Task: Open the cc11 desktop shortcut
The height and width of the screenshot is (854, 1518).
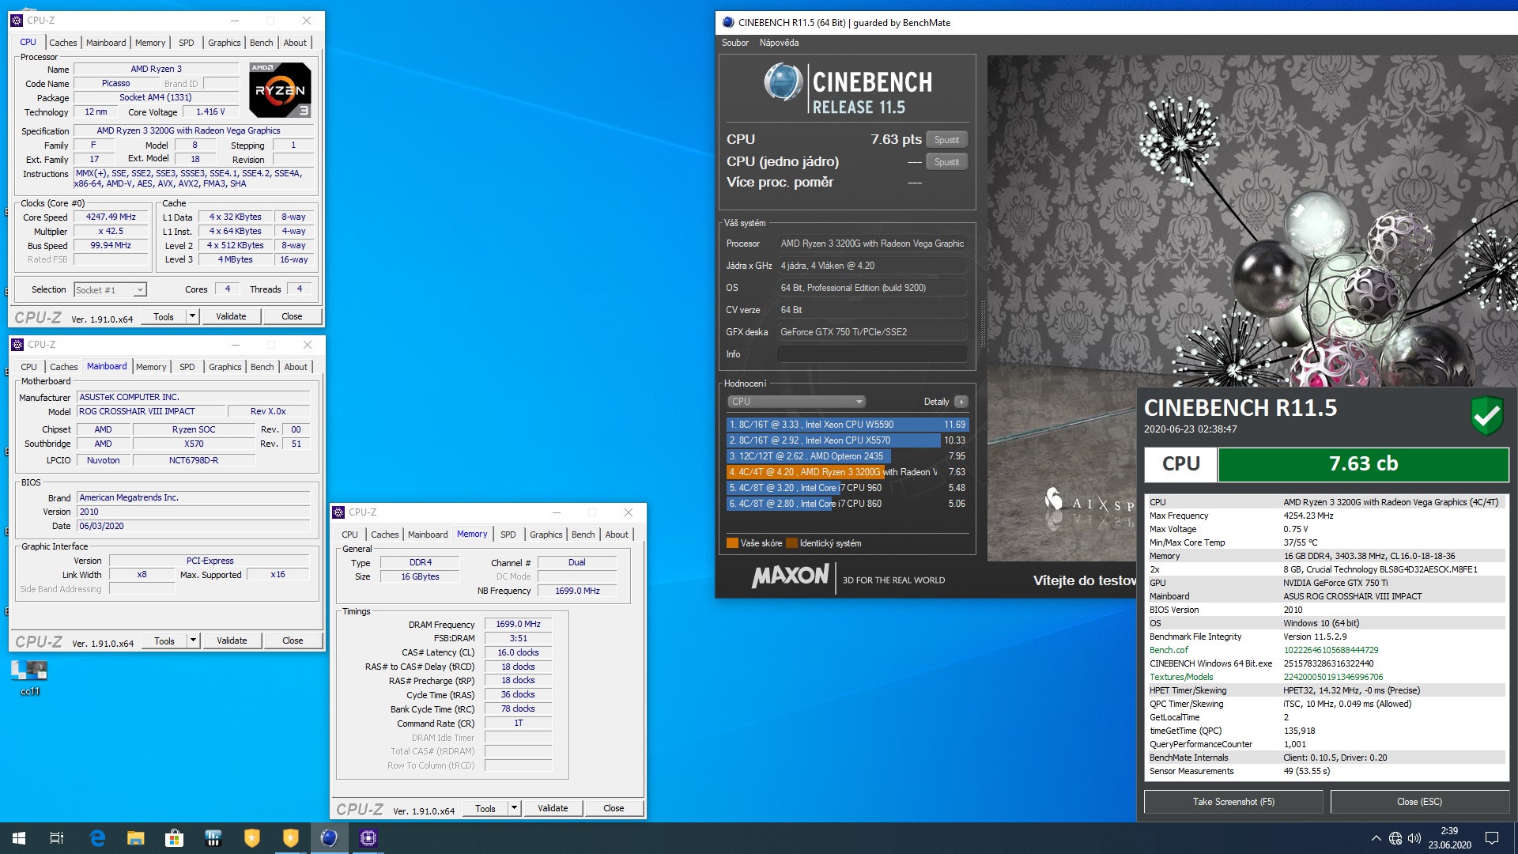Action: [x=29, y=678]
